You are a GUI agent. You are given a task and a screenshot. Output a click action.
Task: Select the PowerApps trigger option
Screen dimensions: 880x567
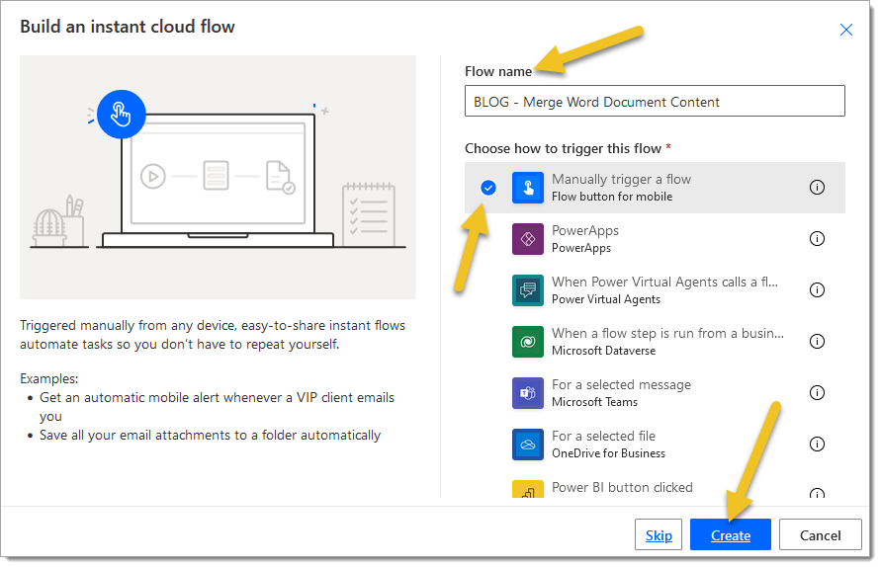(x=655, y=239)
